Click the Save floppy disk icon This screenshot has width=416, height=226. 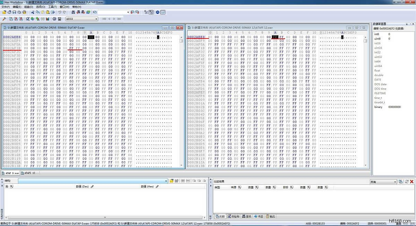(14, 12)
